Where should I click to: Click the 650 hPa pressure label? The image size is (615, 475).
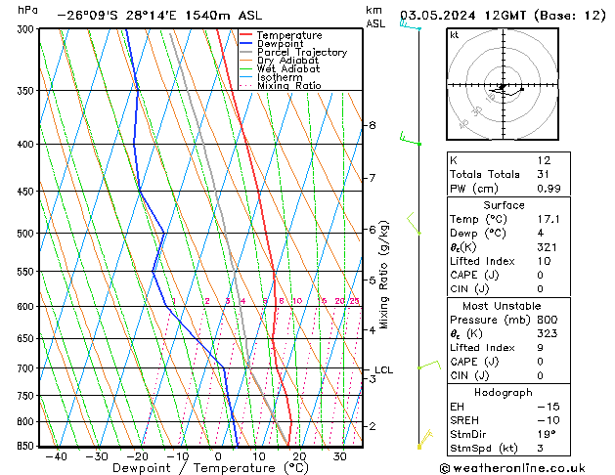27,338
